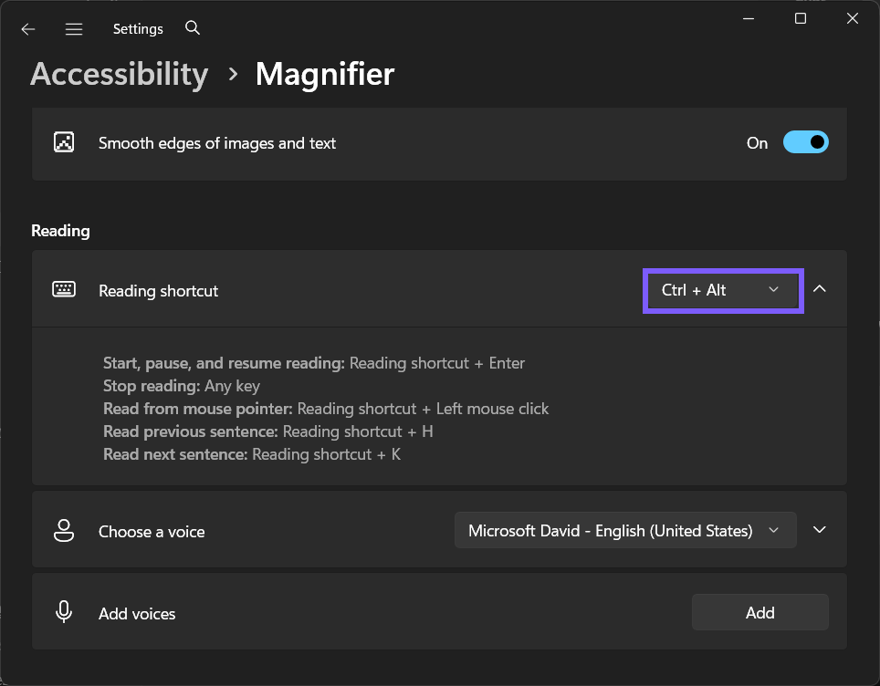This screenshot has width=880, height=686.
Task: Open the Microsoft David voice dropdown
Action: pyautogui.click(x=625, y=530)
